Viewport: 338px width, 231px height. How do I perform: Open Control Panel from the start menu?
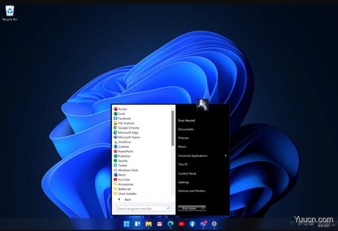click(x=187, y=173)
